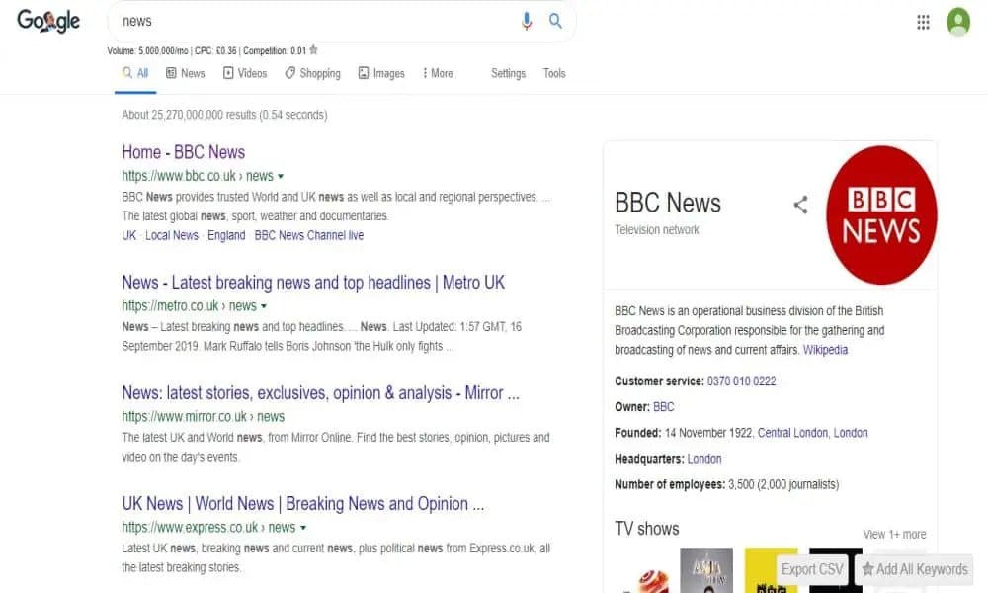988x593 pixels.
Task: Open the UK sitelink under BBC News
Action: (x=129, y=235)
